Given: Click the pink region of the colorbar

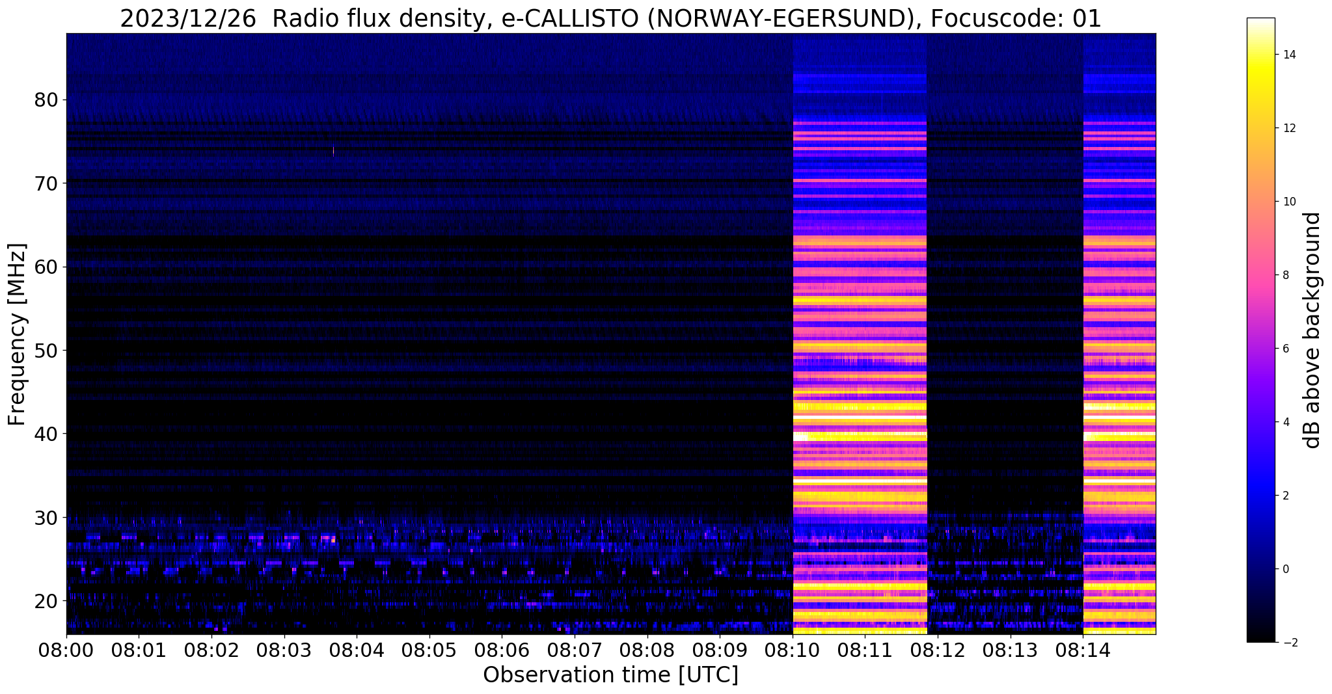Looking at the screenshot, I should 1260,273.
